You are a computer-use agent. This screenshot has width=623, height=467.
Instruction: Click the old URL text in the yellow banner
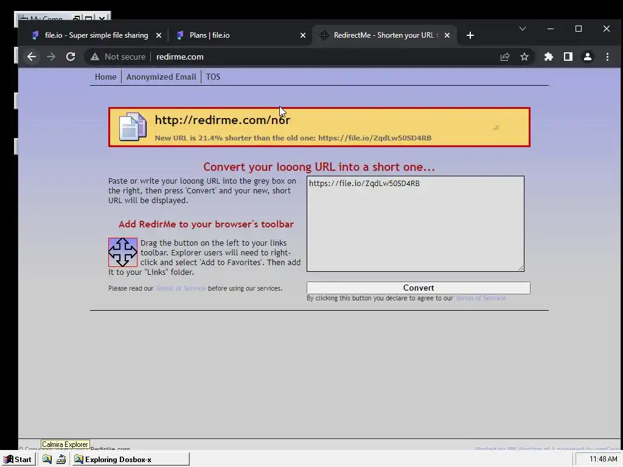[x=375, y=138]
